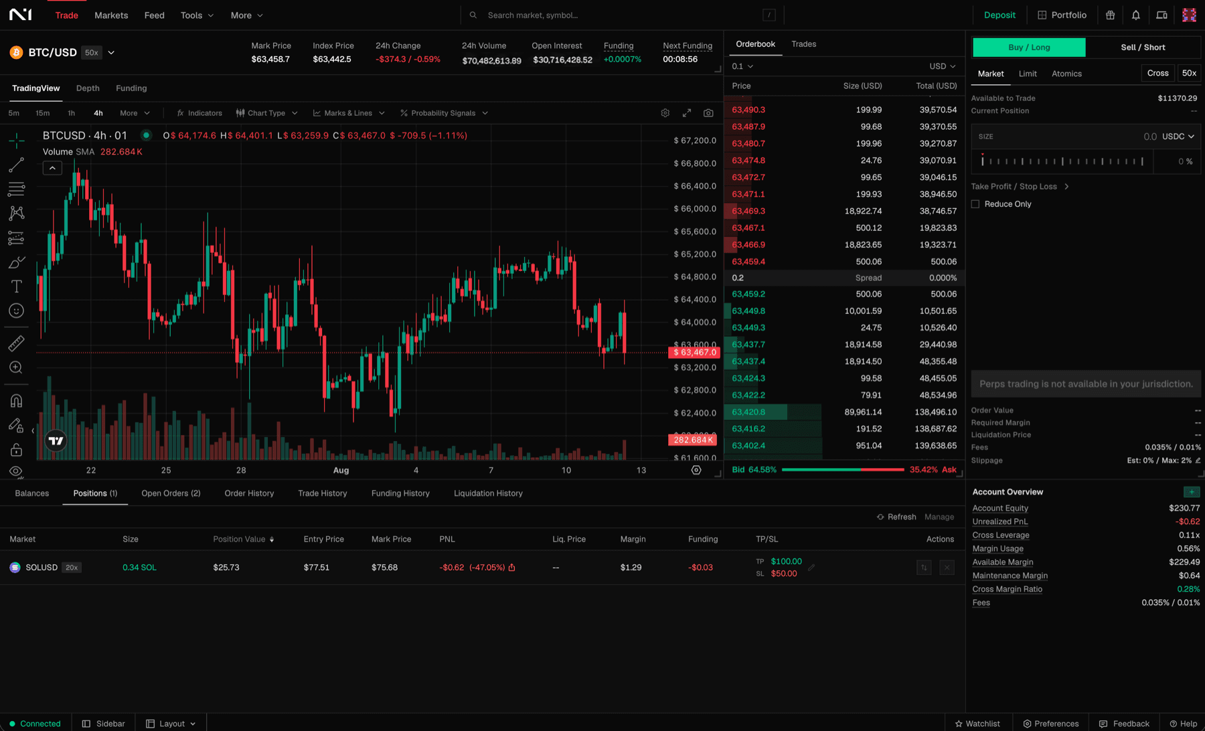Select Buy / Long side

pos(1029,48)
